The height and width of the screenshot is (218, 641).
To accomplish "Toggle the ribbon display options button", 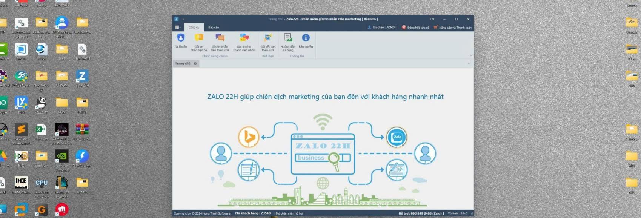I will pos(432,19).
